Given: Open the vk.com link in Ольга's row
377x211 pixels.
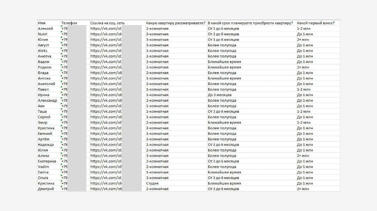Looking at the screenshot, I should pyautogui.click(x=106, y=178).
